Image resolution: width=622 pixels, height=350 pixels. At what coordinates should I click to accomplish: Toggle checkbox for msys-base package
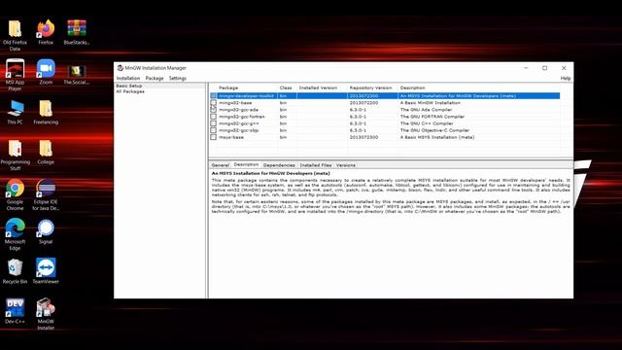[x=214, y=137]
